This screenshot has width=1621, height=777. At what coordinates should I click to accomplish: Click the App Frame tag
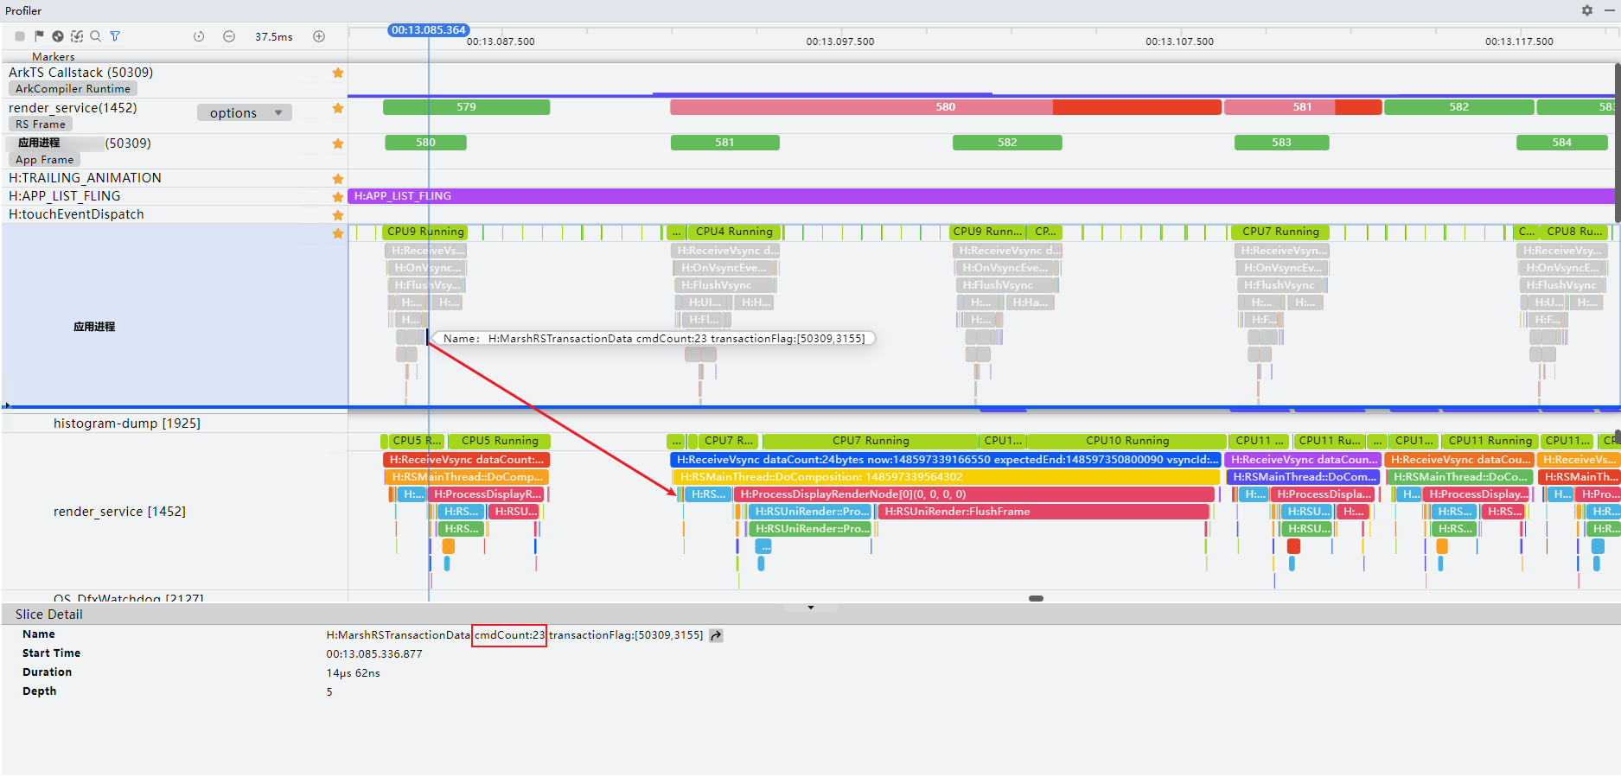[44, 160]
